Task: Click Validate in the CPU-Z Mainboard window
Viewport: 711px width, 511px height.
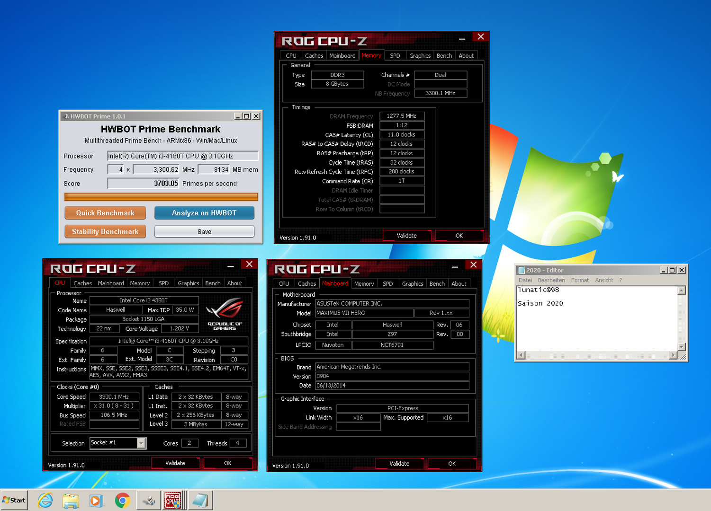Action: (x=399, y=464)
